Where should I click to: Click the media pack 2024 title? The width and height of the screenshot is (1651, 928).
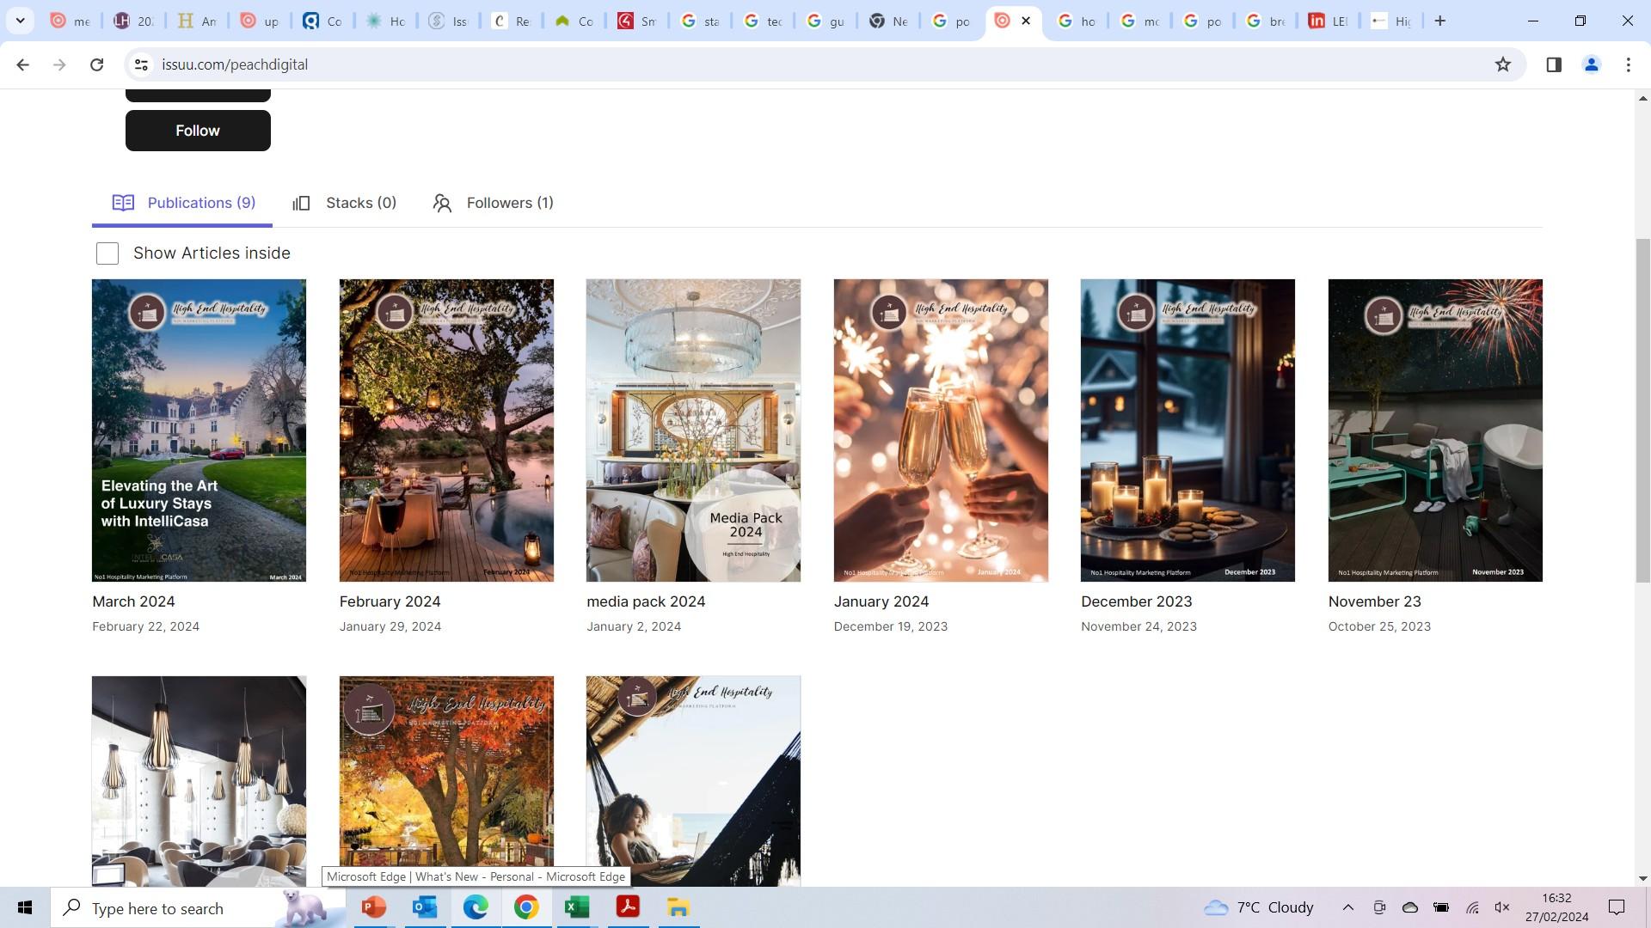pos(646,601)
